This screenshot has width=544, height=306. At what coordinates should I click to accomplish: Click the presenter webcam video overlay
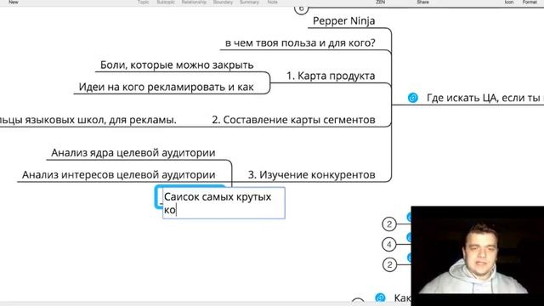click(478, 256)
